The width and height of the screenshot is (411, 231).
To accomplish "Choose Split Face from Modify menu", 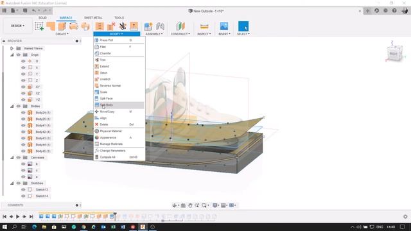I will coord(119,98).
